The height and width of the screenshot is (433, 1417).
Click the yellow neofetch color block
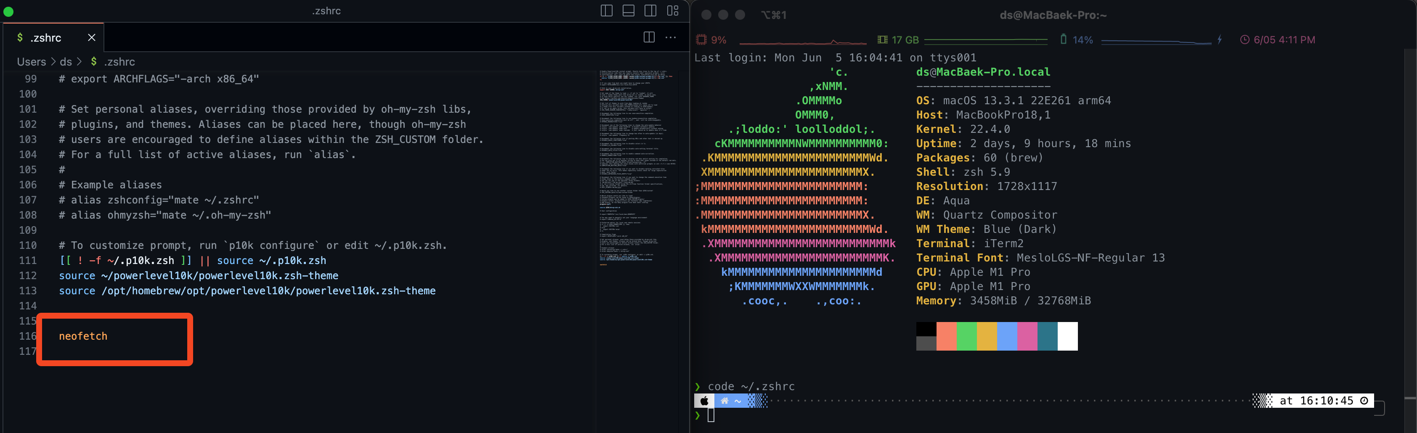(987, 336)
